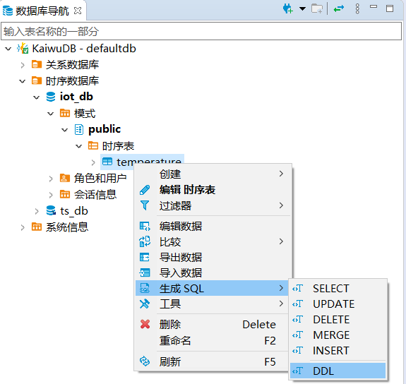Collapse the public schema node

pyautogui.click(x=64, y=130)
